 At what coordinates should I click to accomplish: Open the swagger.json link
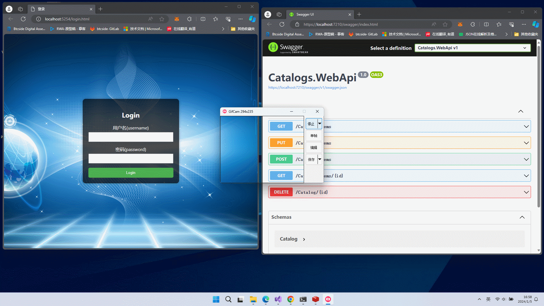(x=307, y=87)
